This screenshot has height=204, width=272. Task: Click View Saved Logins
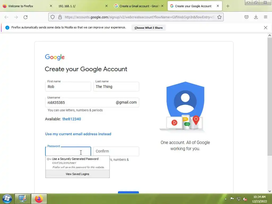pos(78,174)
